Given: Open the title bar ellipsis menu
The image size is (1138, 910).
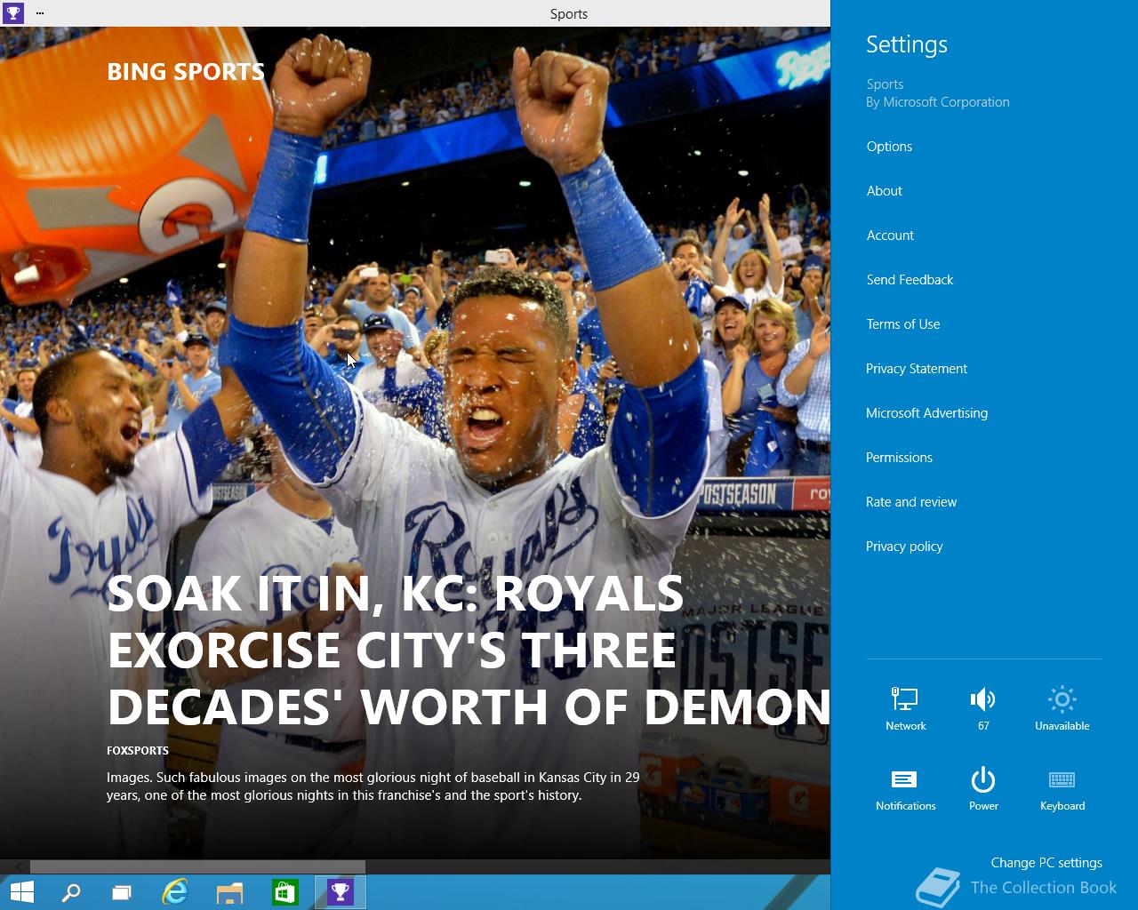Looking at the screenshot, I should pyautogui.click(x=40, y=13).
